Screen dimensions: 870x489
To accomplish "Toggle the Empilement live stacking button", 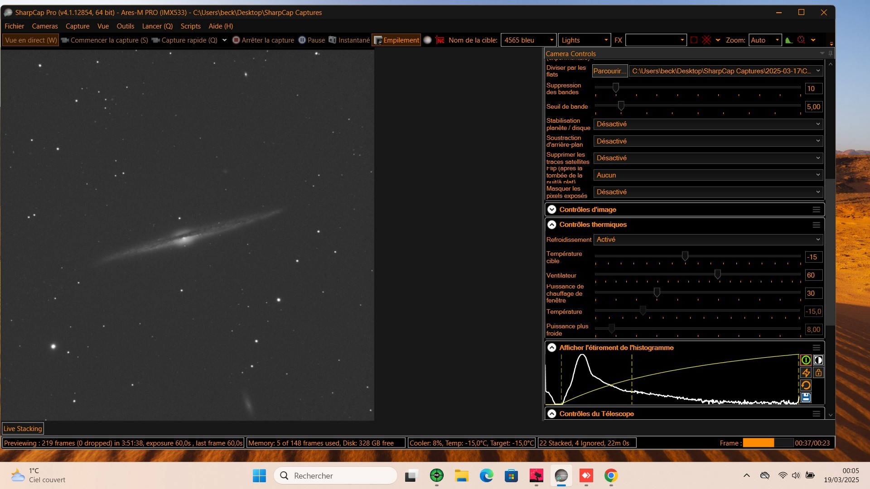I will [x=396, y=40].
